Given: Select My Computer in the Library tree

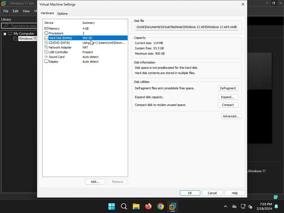Looking at the screenshot, I should 24,34.
